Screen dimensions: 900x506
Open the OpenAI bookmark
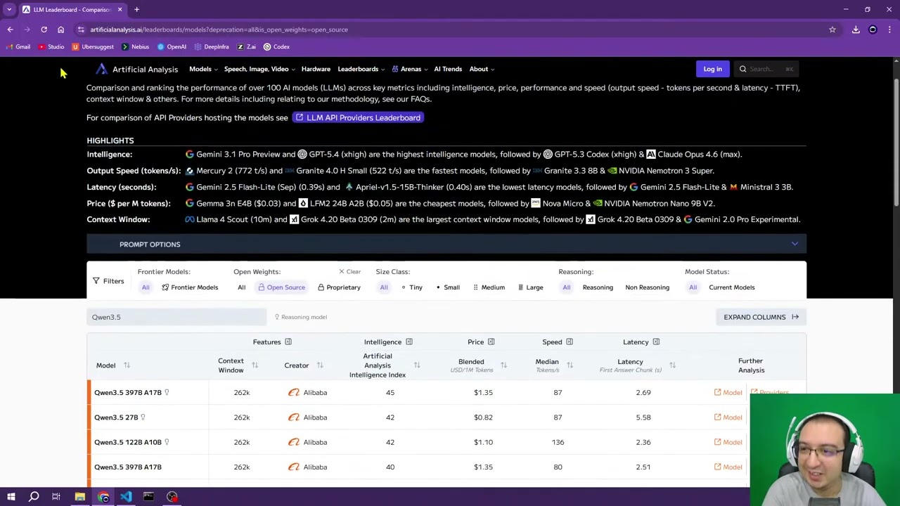[172, 46]
